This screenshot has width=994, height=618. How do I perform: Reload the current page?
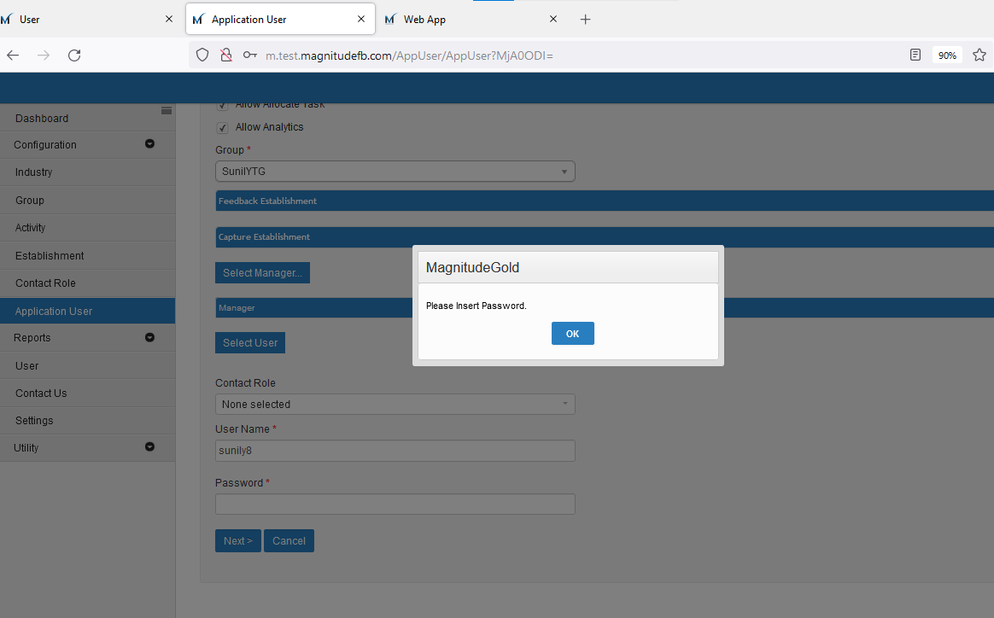[x=74, y=55]
